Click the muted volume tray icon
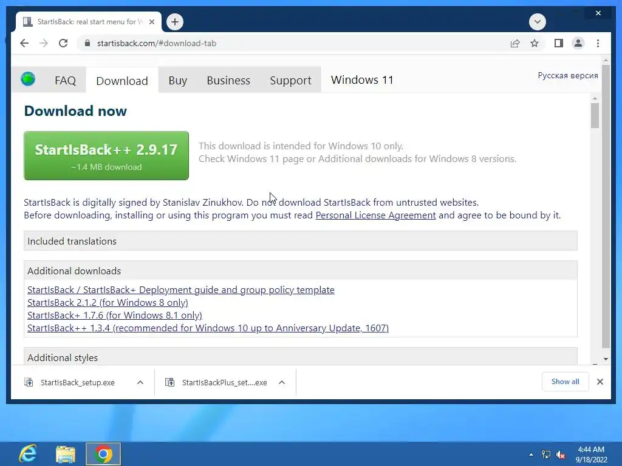The height and width of the screenshot is (466, 622). (x=561, y=454)
